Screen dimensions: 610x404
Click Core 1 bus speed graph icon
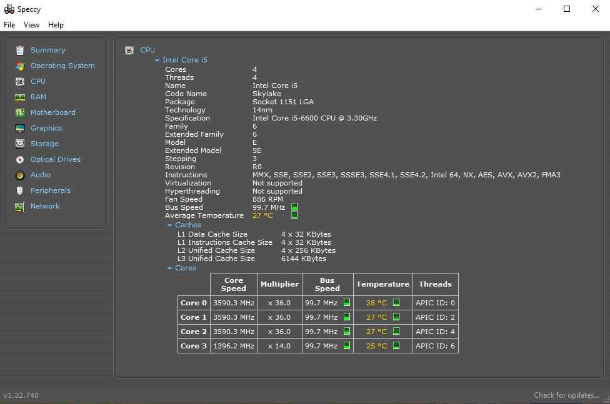coord(347,317)
